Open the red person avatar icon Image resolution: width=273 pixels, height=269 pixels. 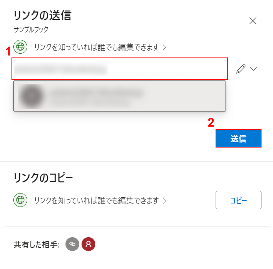88,244
